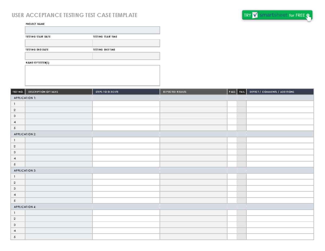Click the TESTING START TIME field
The width and height of the screenshot is (325, 251).
[126, 43]
